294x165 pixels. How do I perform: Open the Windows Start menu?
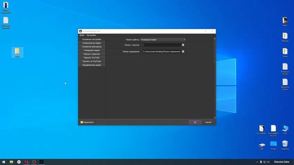[4, 162]
